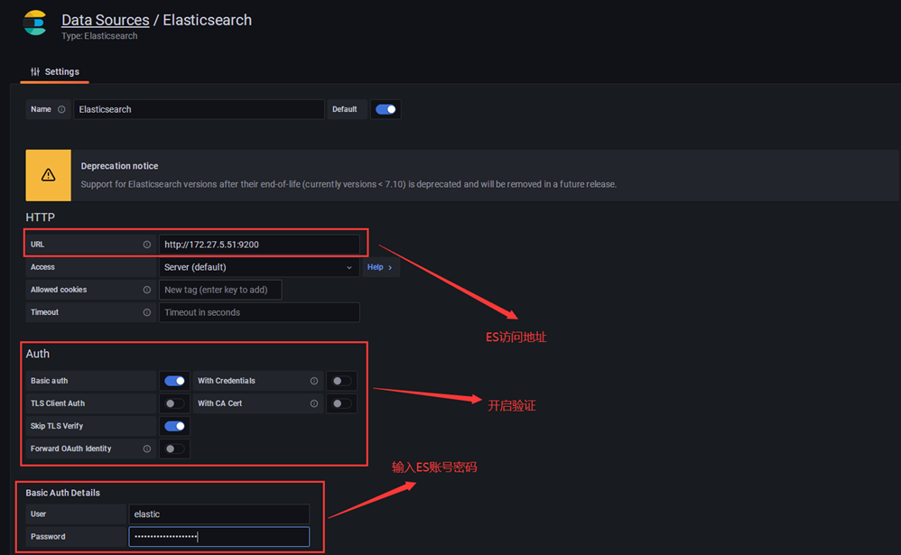901x555 pixels.
Task: Click the info icon beside Forward OAuth Identity
Action: 147,449
